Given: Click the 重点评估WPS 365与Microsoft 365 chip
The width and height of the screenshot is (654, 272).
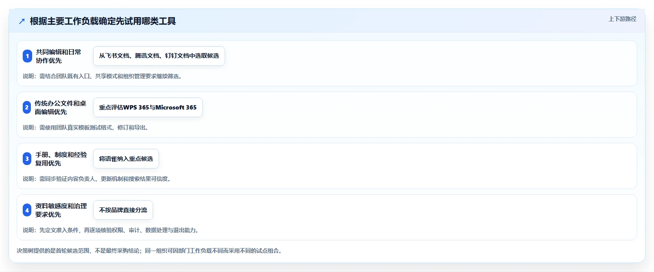Looking at the screenshot, I should click(x=148, y=107).
